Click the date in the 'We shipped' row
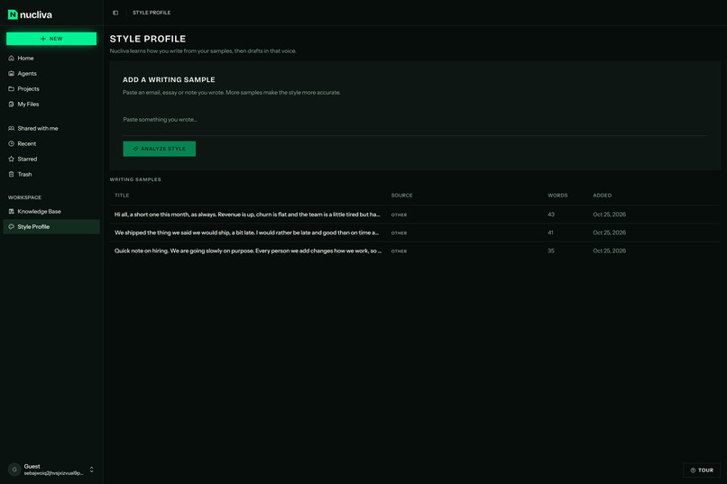The height and width of the screenshot is (484, 727). click(609, 233)
